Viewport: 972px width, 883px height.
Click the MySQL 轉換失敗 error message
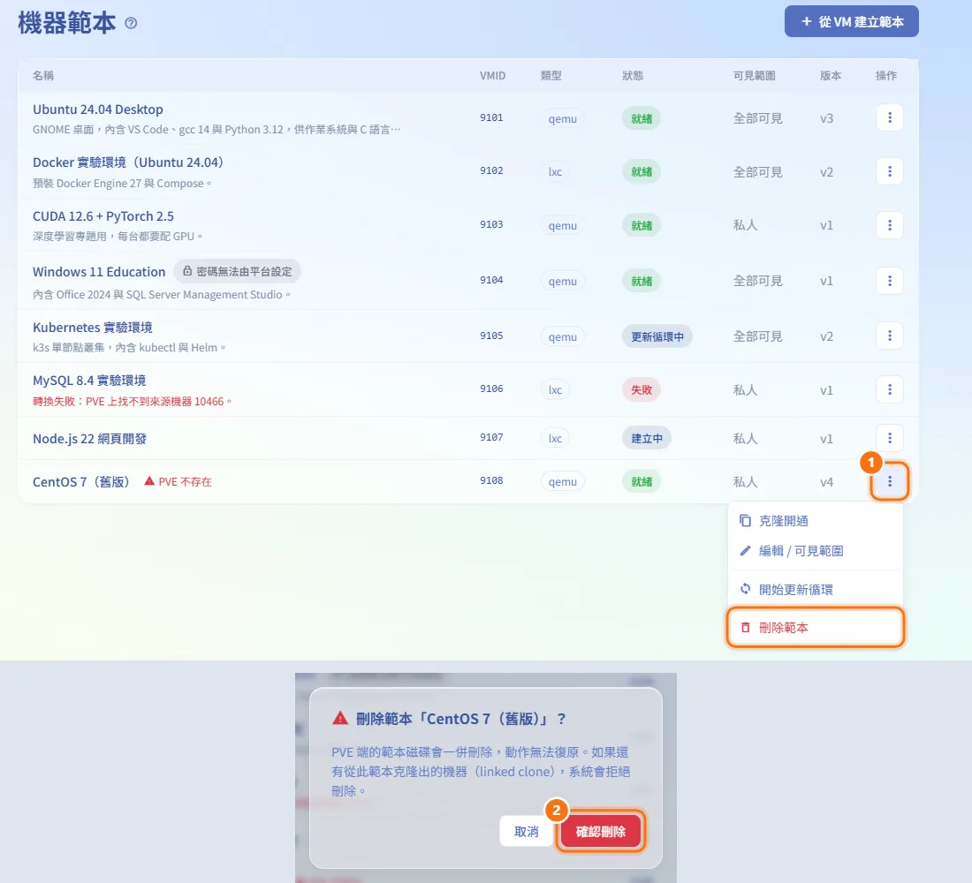pos(132,402)
